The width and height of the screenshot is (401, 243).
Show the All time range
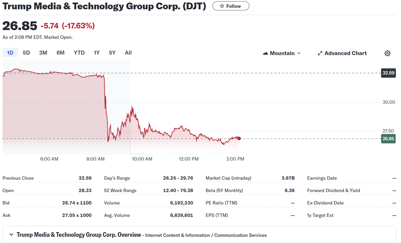pyautogui.click(x=128, y=53)
